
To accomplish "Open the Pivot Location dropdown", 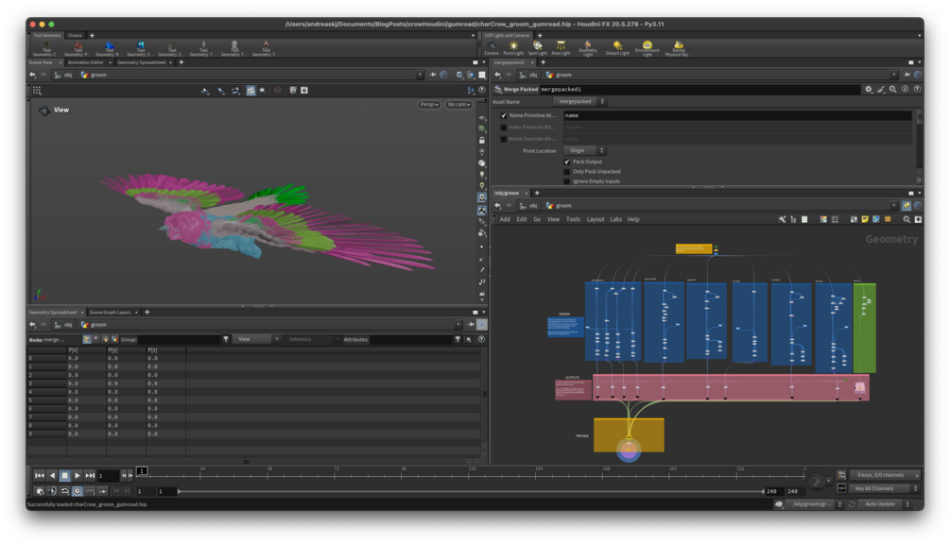I will (x=585, y=150).
